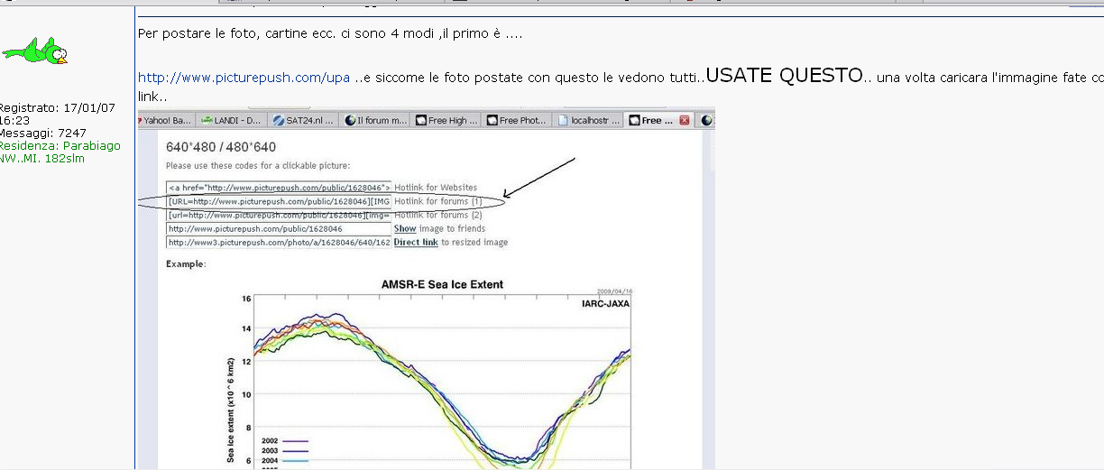Screen dimensions: 1104x470
Task: Click the "Show" link
Action: (x=405, y=229)
